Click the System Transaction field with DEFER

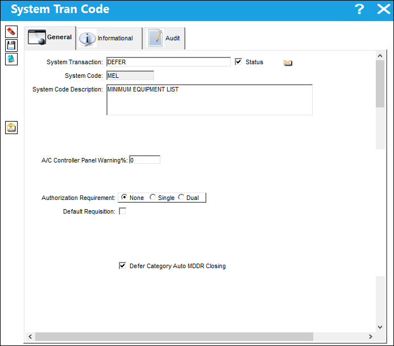168,62
